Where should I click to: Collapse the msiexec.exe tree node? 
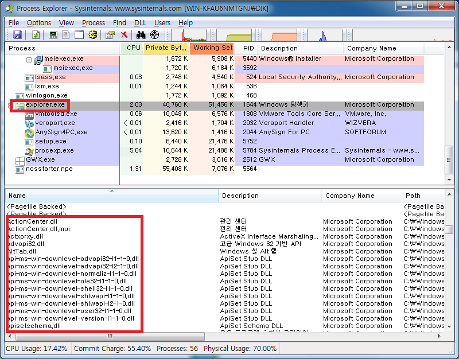[x=29, y=59]
